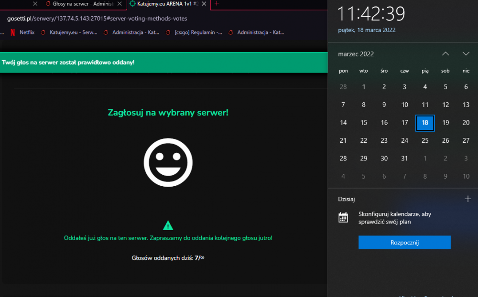Screen dimensions: 478x297
Task: Click the Głosów oddanych dziś counter text
Action: 168,258
